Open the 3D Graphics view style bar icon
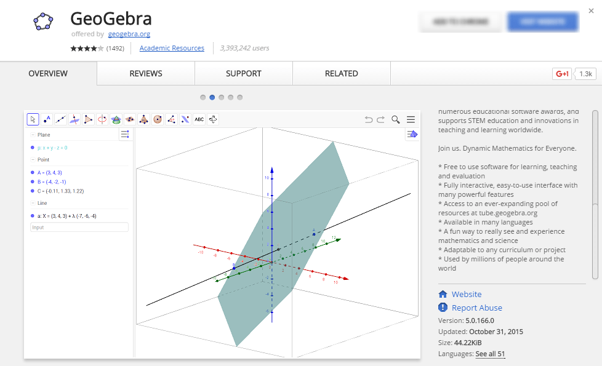 click(x=412, y=134)
